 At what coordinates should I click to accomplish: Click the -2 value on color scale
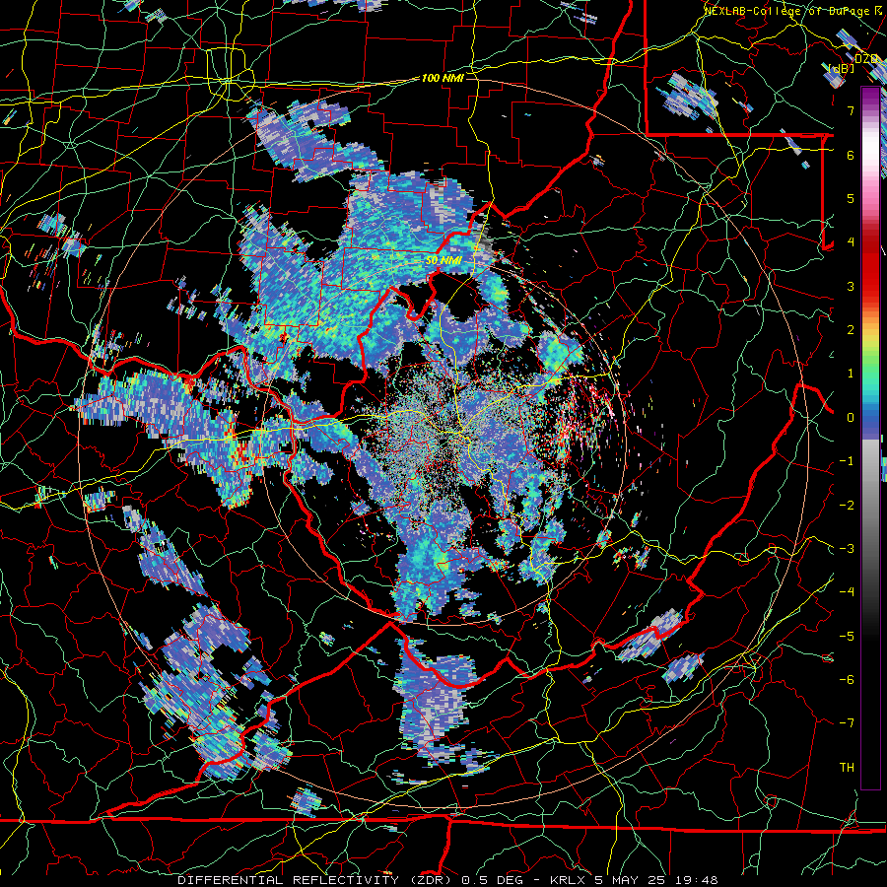(847, 506)
